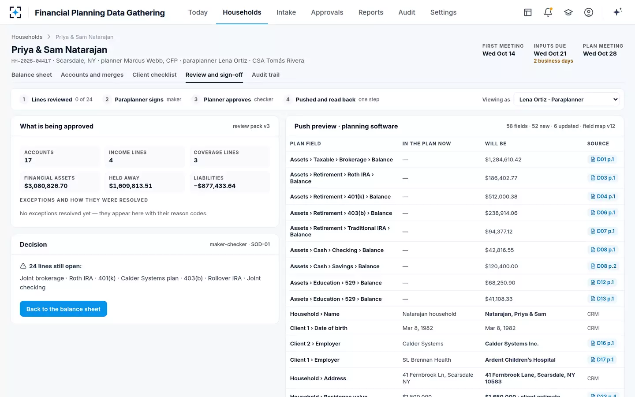Select the Lines reviewed step
The width and height of the screenshot is (635, 397).
point(56,99)
